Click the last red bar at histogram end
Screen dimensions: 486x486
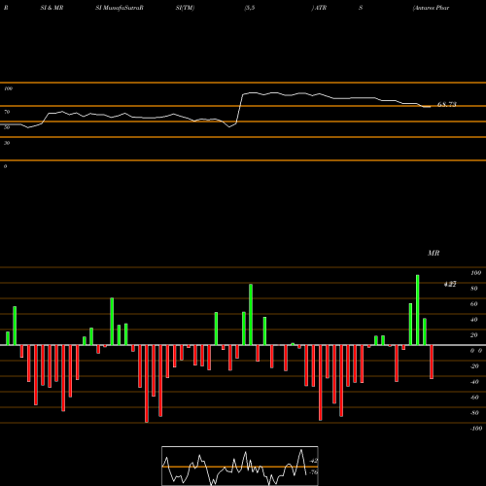click(x=432, y=362)
